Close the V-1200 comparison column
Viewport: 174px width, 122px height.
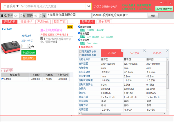click(145, 51)
